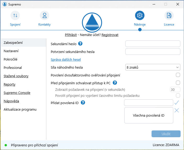
Task: Expand the Síla náhodného hesla dropdown
Action: (153, 67)
